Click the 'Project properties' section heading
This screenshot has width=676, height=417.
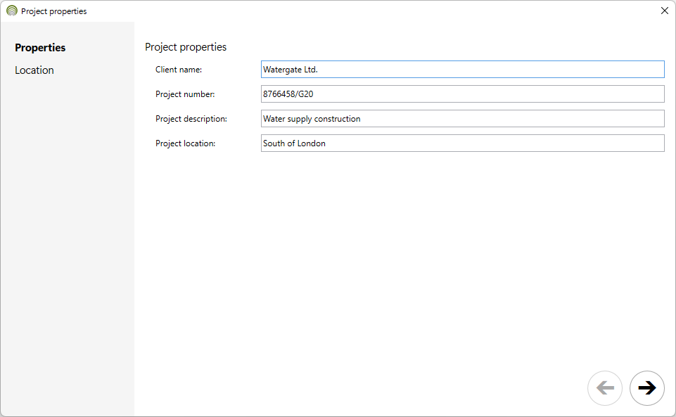[186, 47]
